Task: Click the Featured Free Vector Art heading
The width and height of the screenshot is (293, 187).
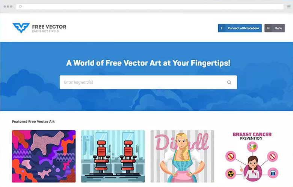Action: [33, 122]
